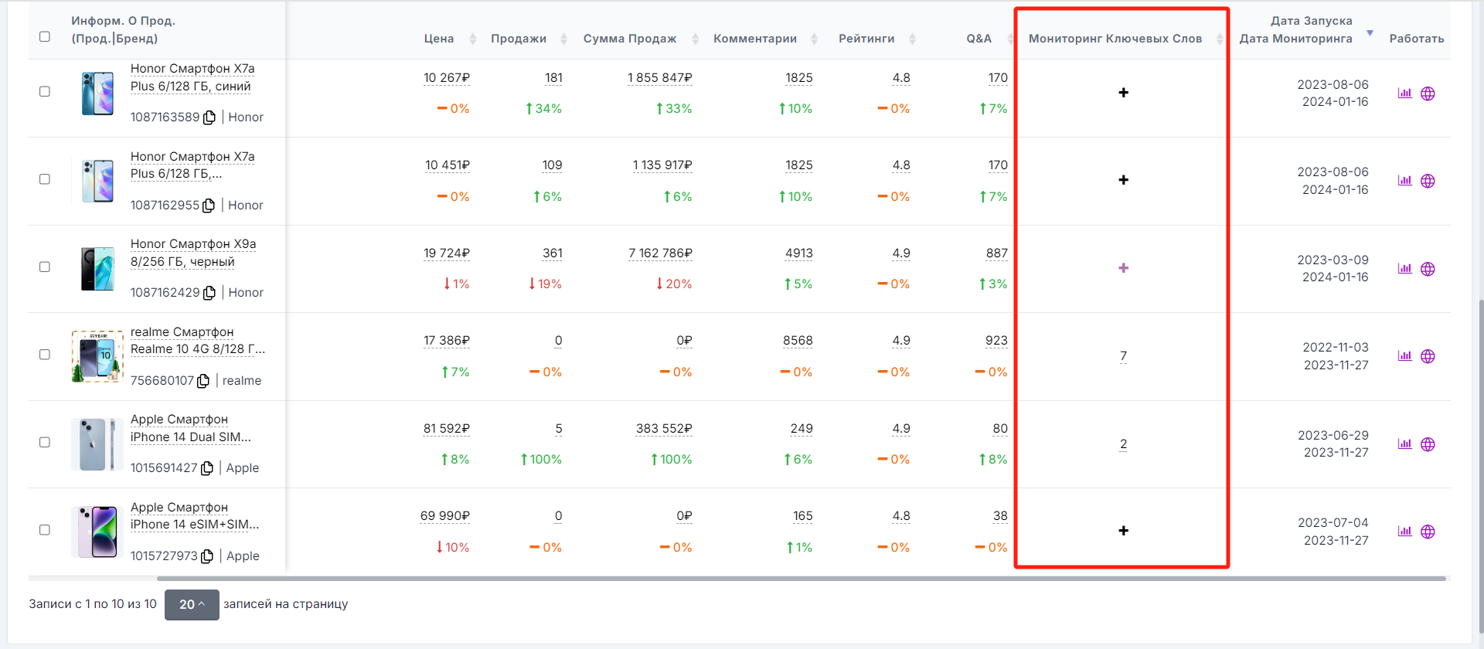Open chart icon for Honor X9a row
Image resolution: width=1484 pixels, height=649 pixels.
click(x=1404, y=269)
